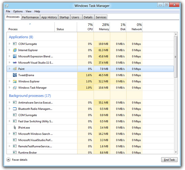The width and height of the screenshot is (185, 170).
Task: Select the IPoint.exe process name
Action: click(x=24, y=128)
